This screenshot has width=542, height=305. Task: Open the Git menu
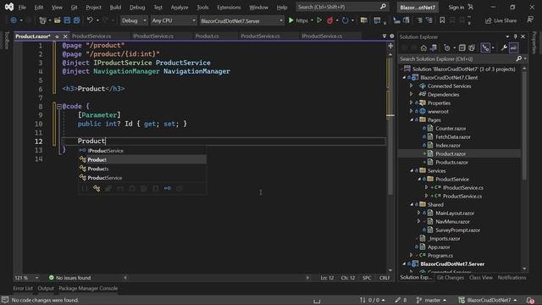pos(74,8)
